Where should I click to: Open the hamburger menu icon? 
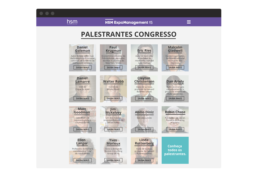coord(189,22)
